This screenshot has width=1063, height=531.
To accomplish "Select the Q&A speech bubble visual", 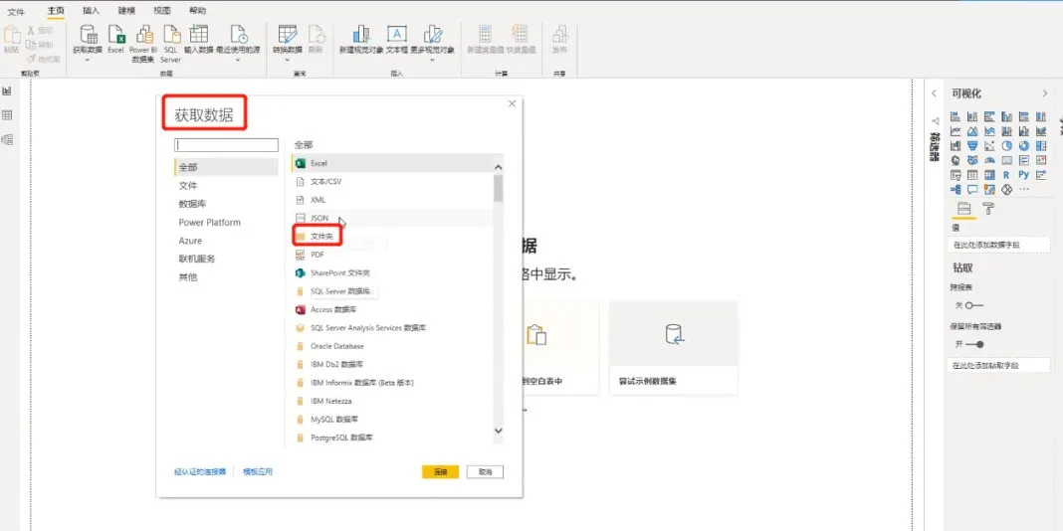I will pyautogui.click(x=972, y=190).
